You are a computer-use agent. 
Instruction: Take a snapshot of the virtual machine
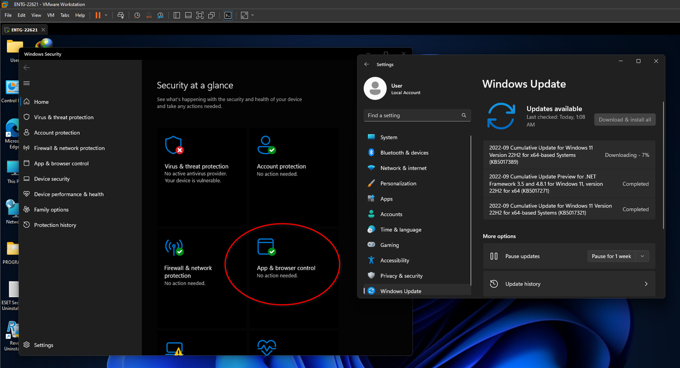[137, 15]
